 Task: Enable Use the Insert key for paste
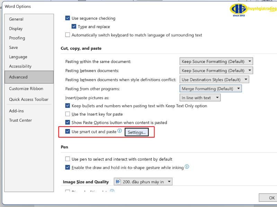coord(68,114)
